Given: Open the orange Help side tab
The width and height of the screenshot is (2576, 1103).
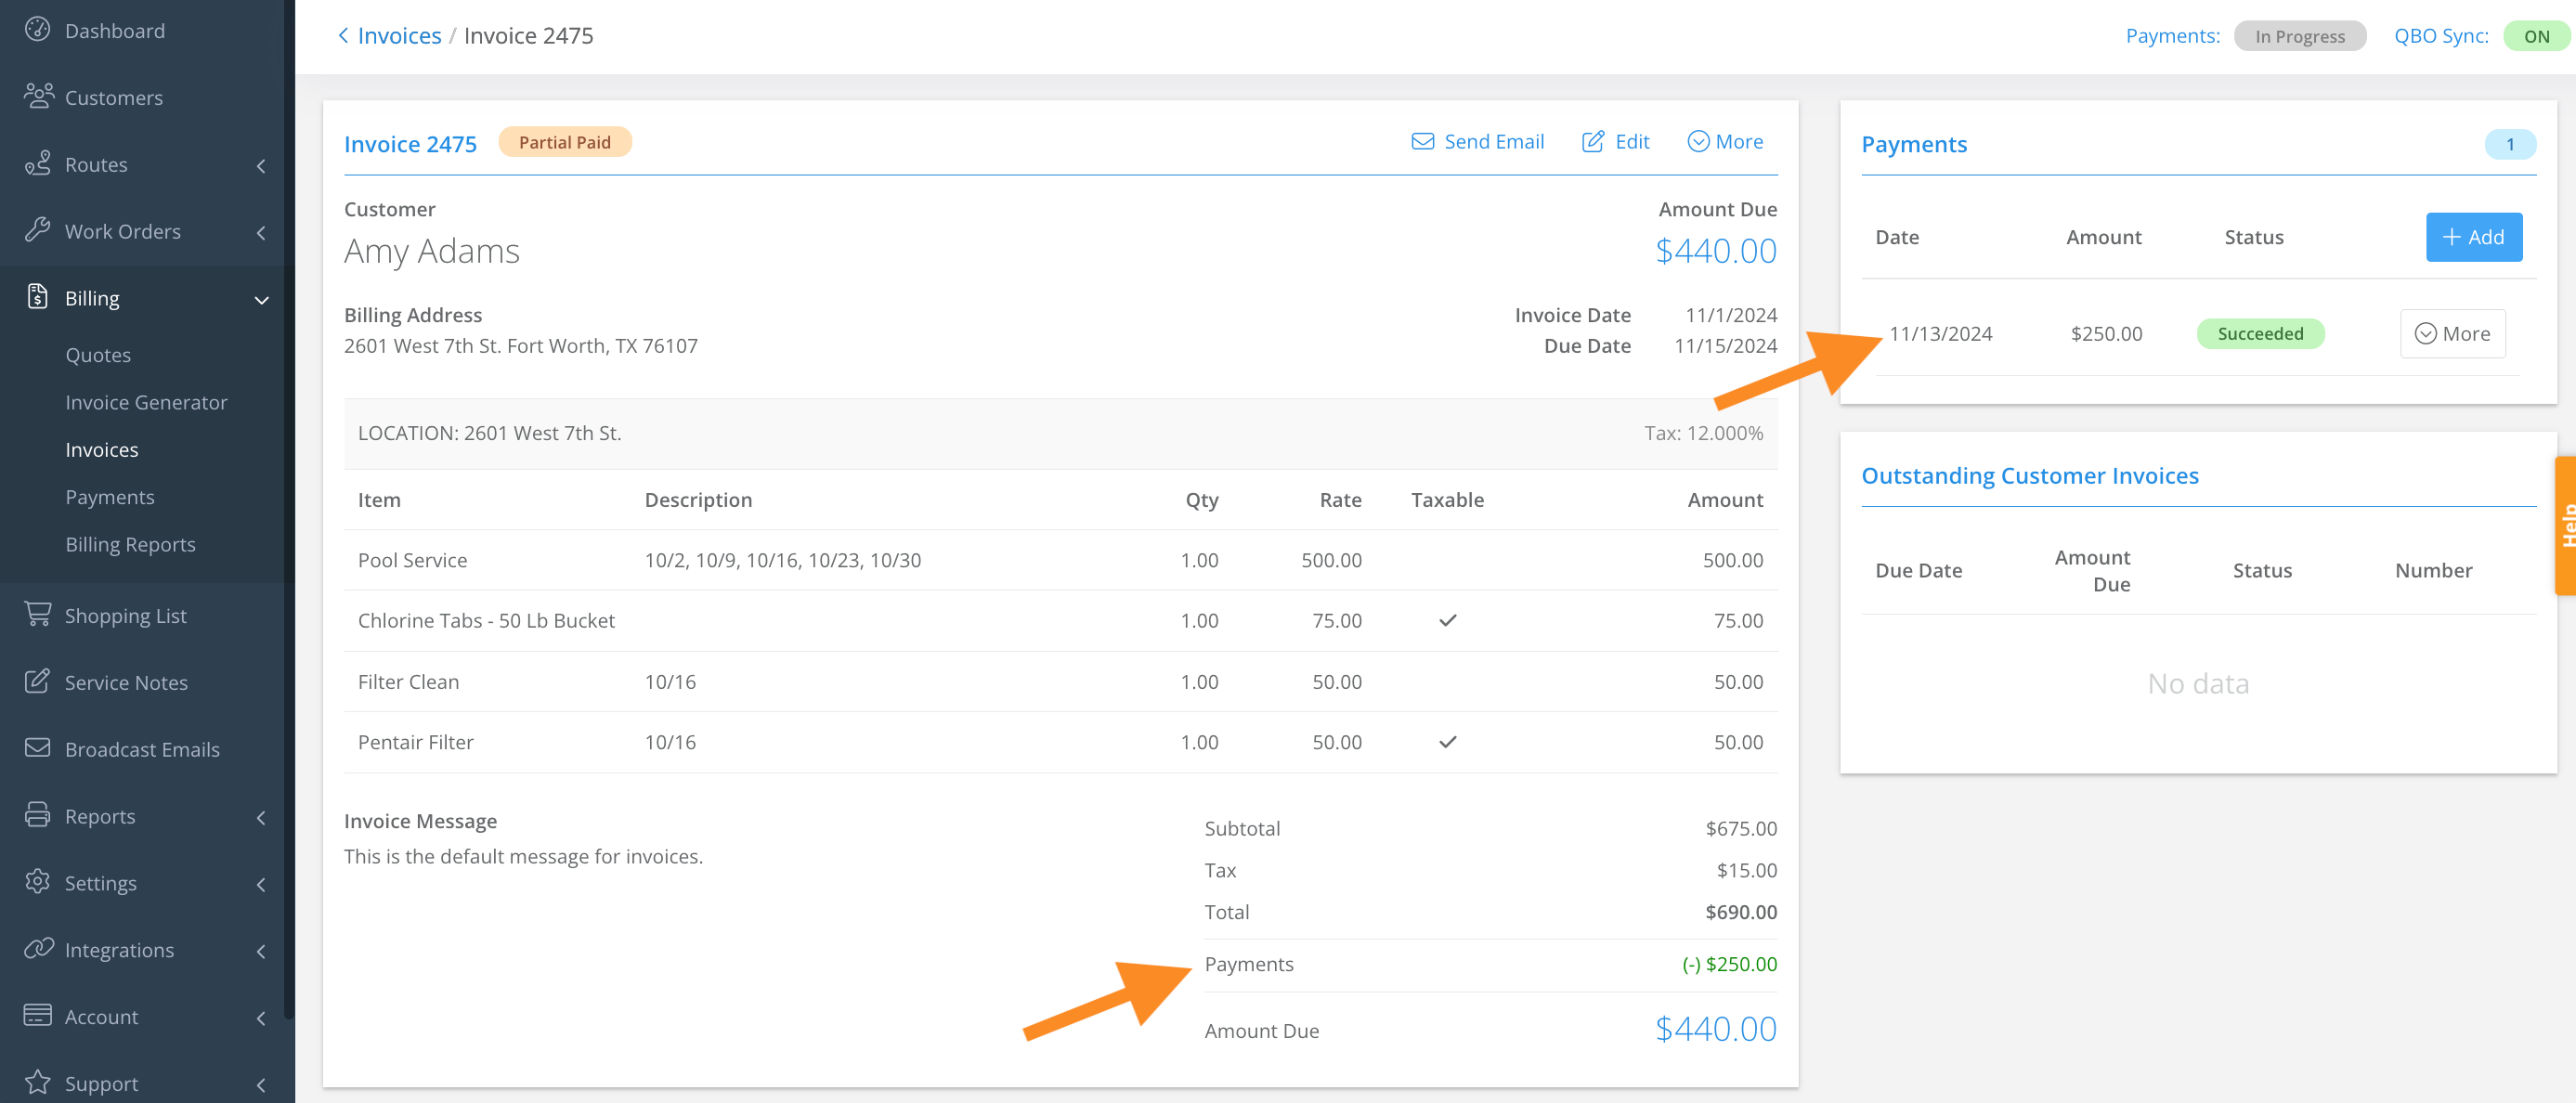Looking at the screenshot, I should (x=2565, y=526).
